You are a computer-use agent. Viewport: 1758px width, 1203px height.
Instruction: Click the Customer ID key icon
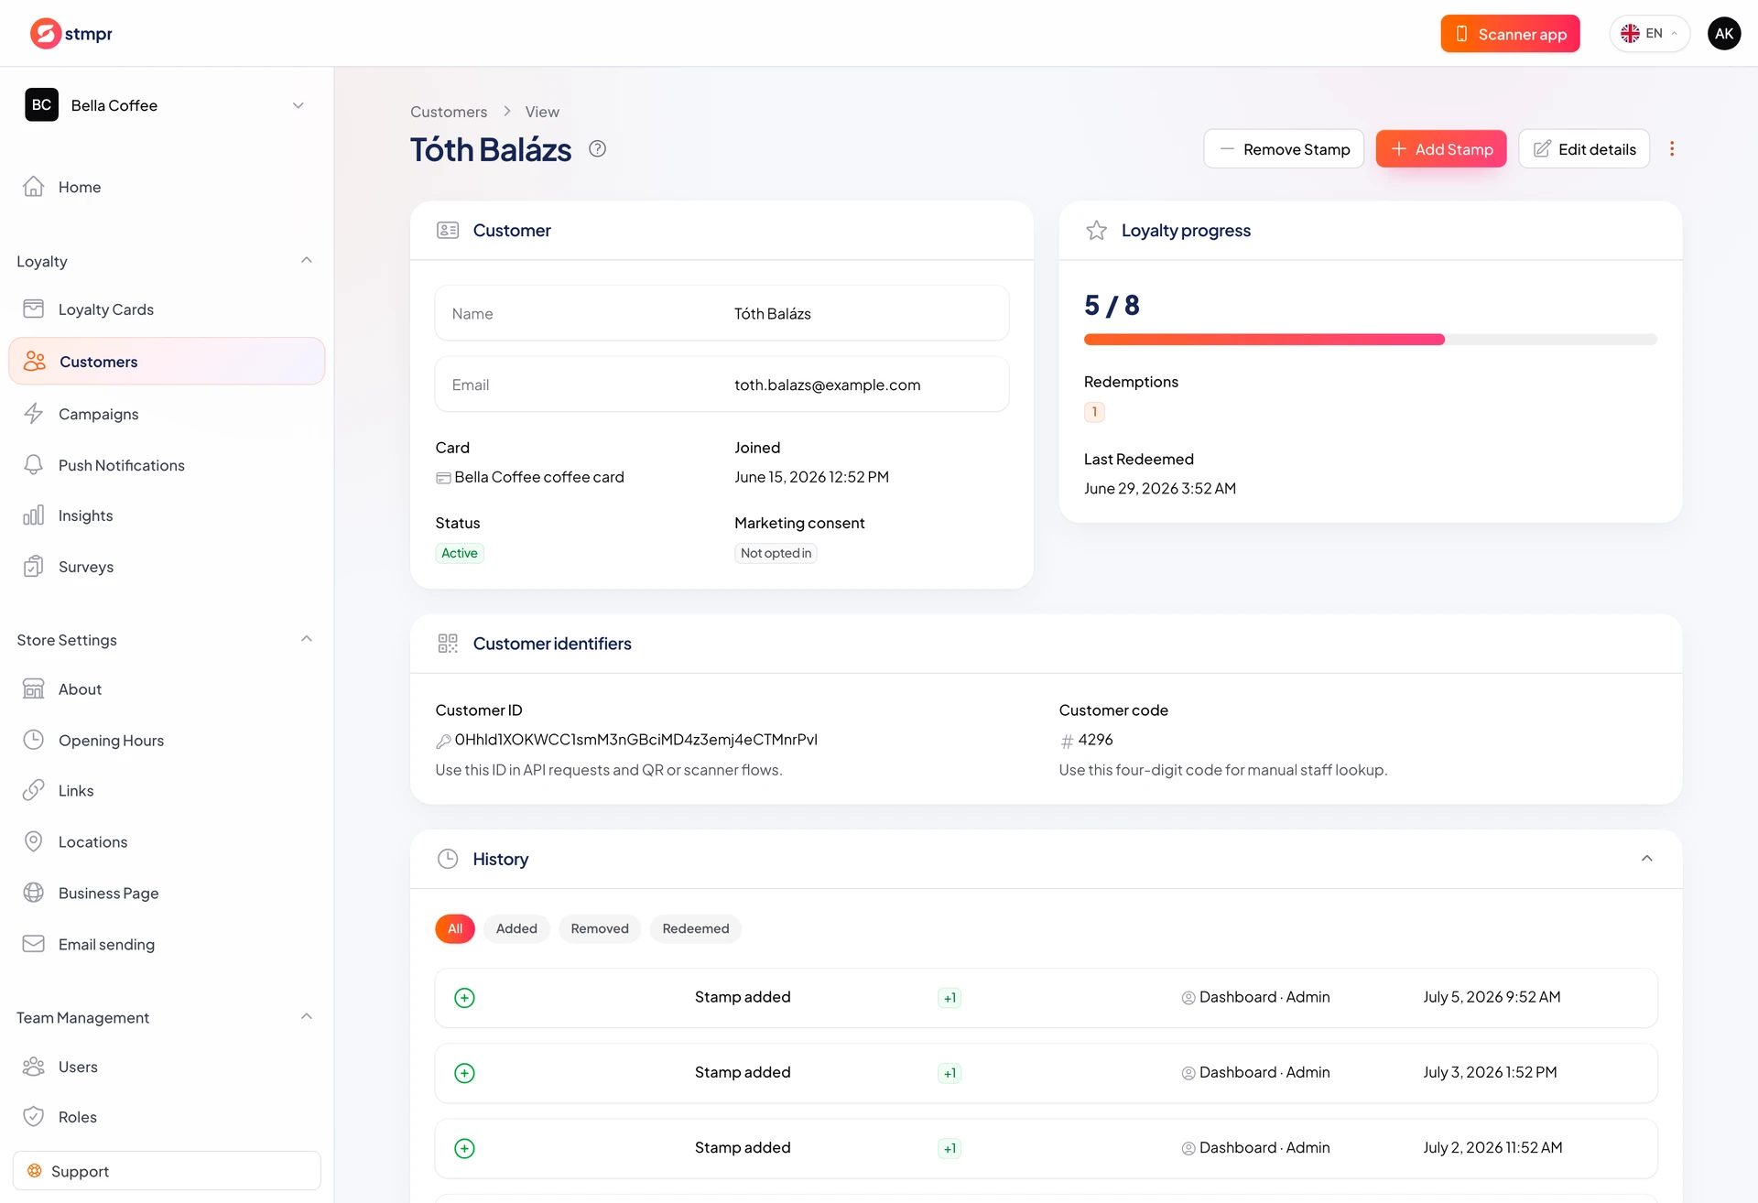[x=443, y=741]
